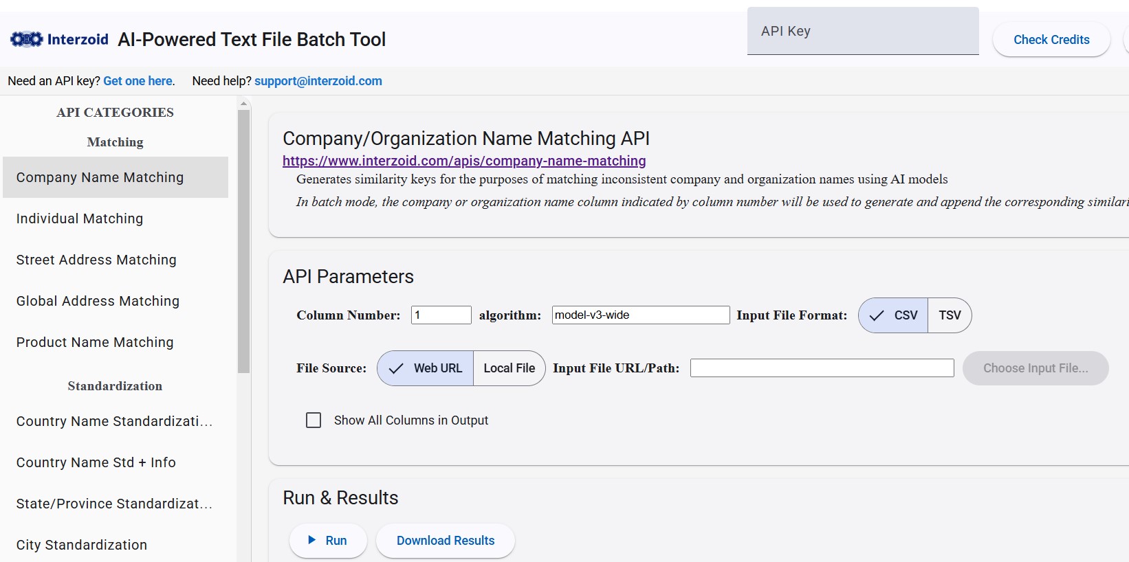Click the Column Number field

[441, 315]
